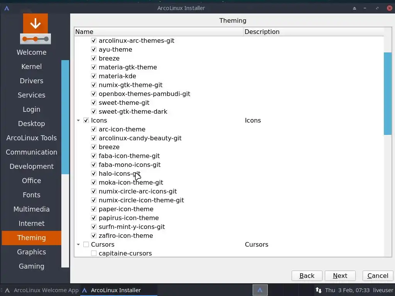395x296 pixels.
Task: Click the Next button
Action: [340, 276]
